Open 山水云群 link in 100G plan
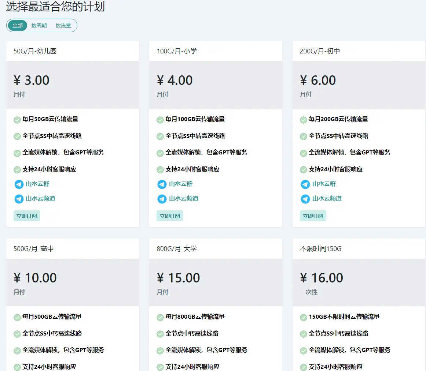The height and width of the screenshot is (371, 426). coord(180,184)
